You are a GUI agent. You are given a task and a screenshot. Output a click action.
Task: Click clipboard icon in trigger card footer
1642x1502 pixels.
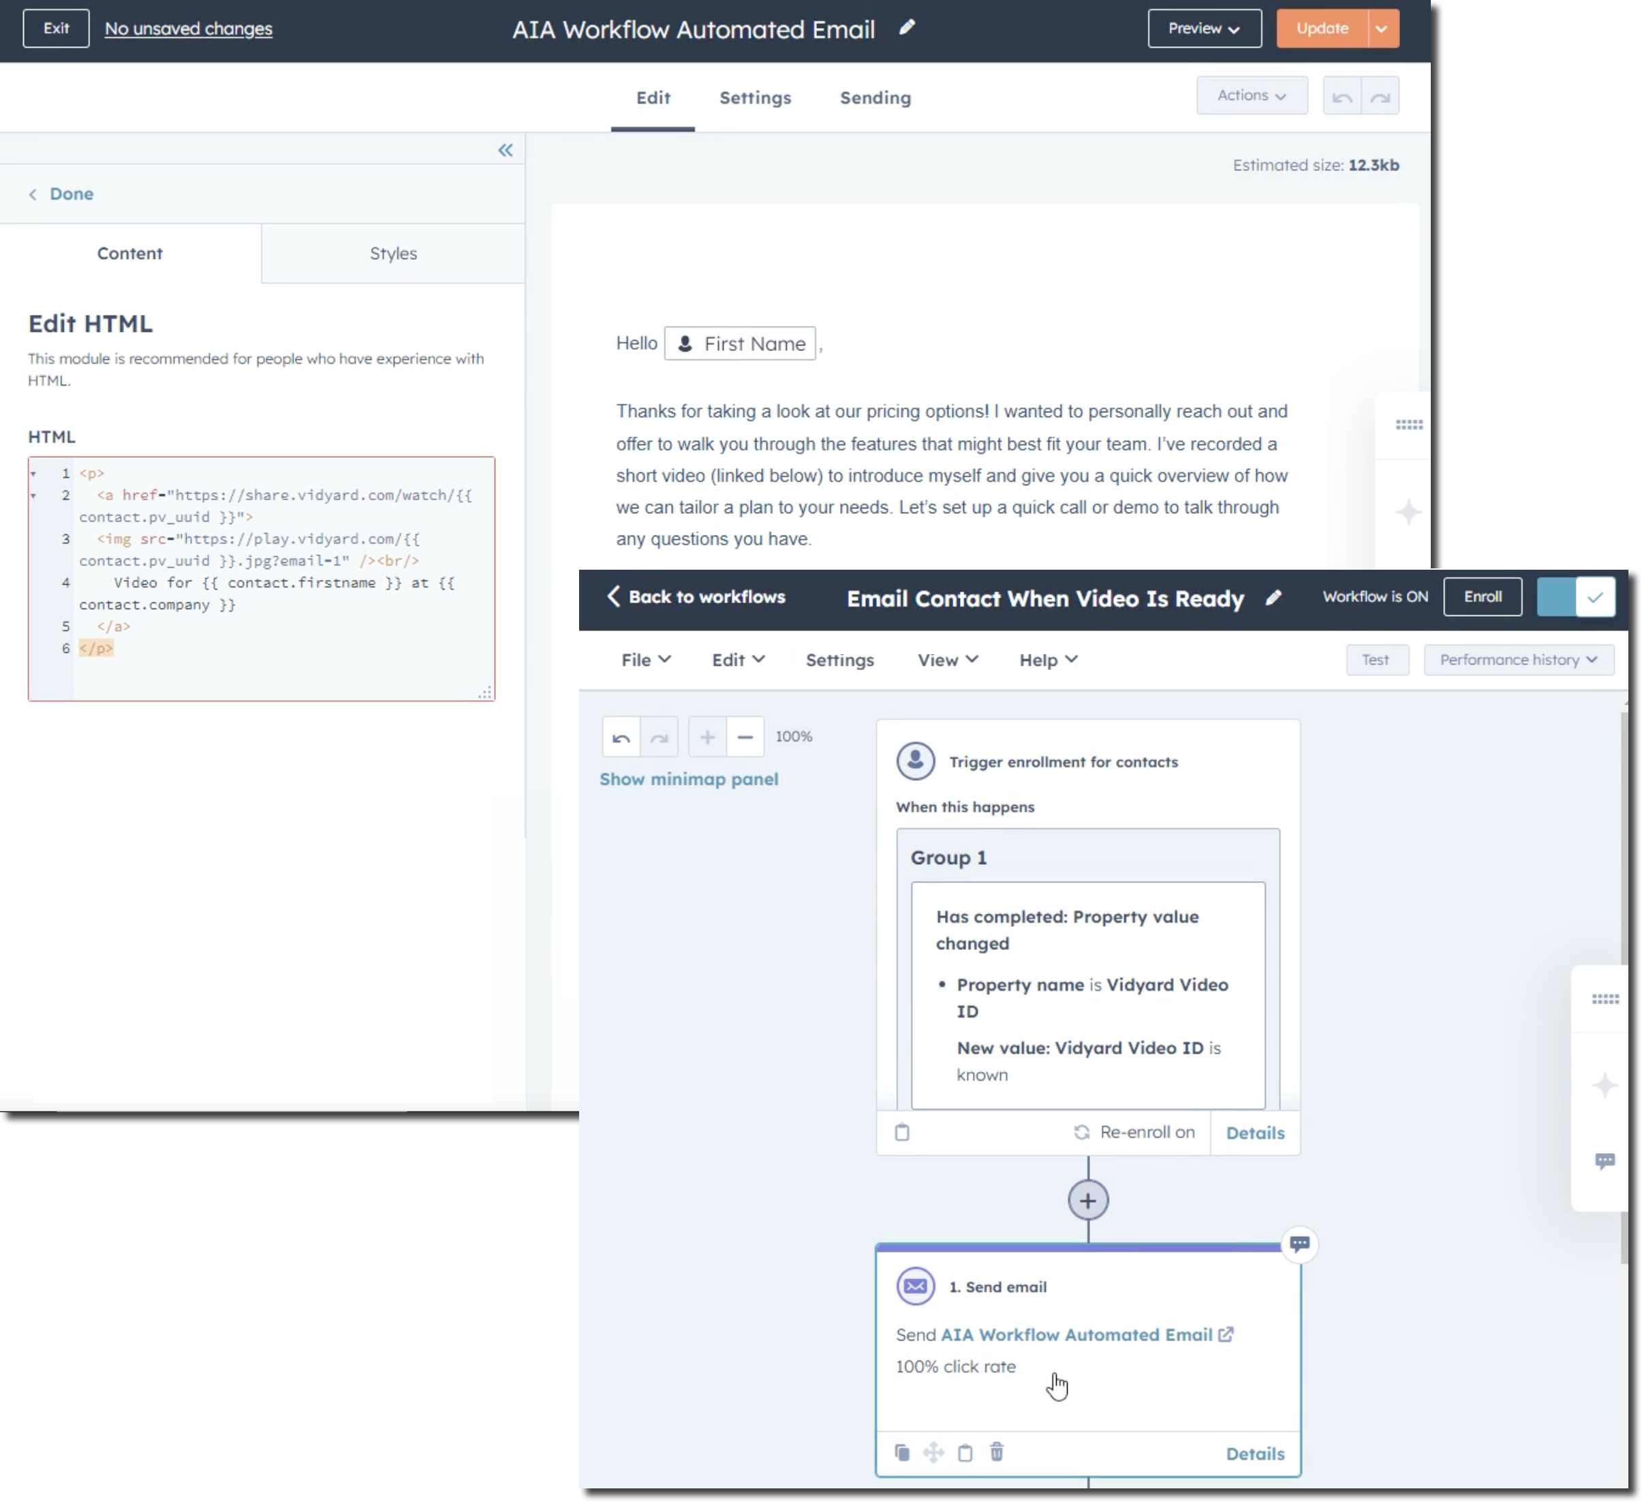(901, 1132)
